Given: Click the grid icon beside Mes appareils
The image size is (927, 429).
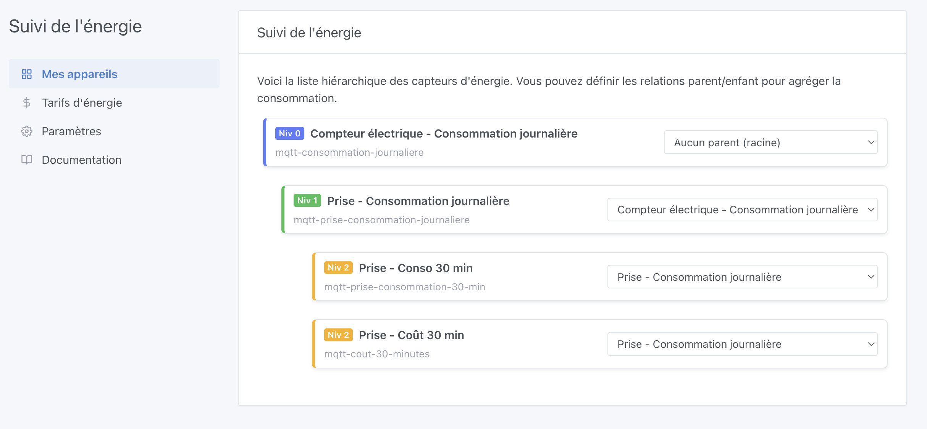Looking at the screenshot, I should (27, 74).
